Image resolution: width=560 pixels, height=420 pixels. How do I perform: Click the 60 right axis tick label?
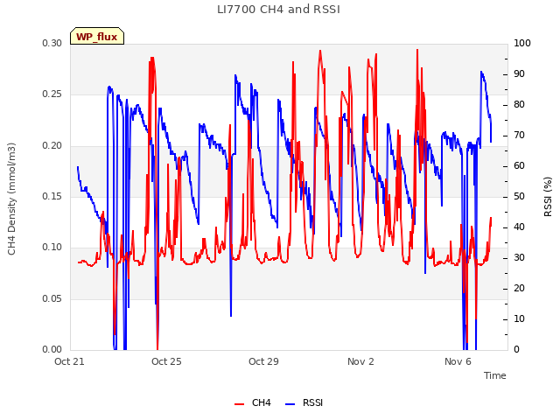pyautogui.click(x=519, y=166)
